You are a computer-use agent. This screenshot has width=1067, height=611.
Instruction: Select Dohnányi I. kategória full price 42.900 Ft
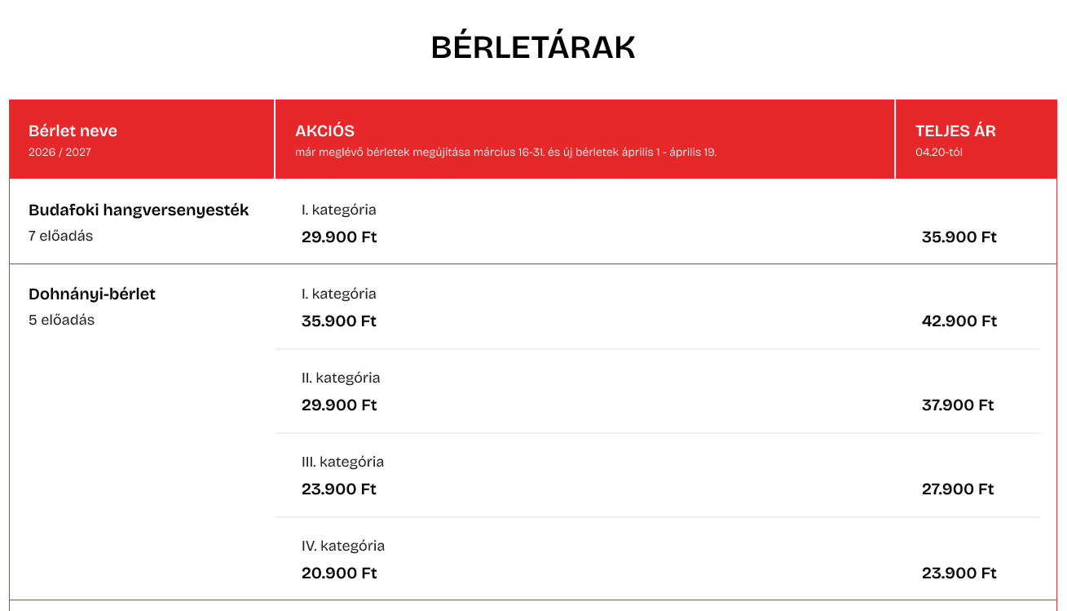pyautogui.click(x=959, y=321)
